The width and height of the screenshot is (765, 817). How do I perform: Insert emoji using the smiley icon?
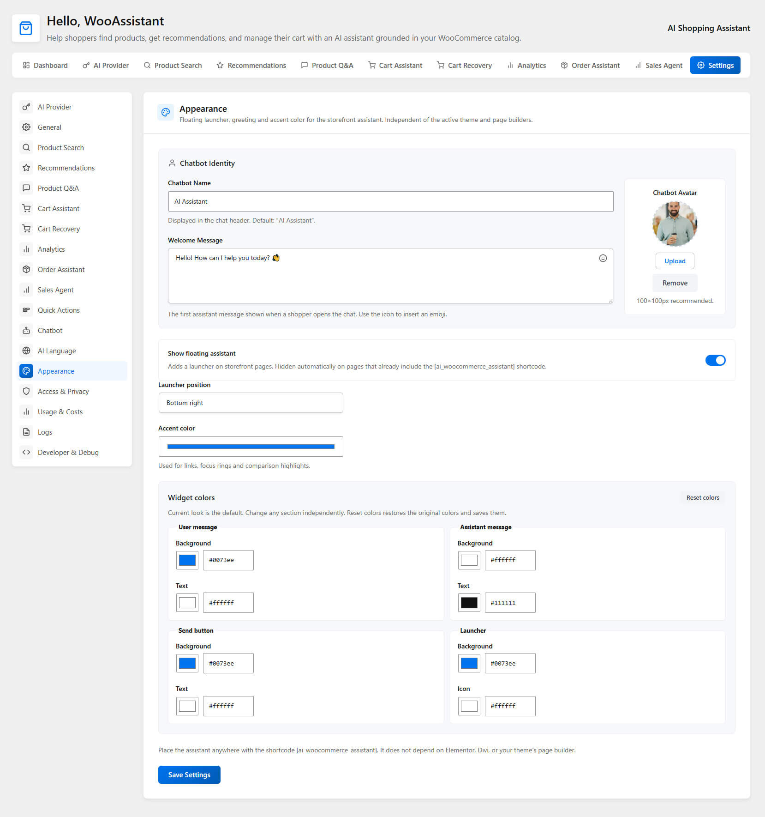pyautogui.click(x=603, y=258)
